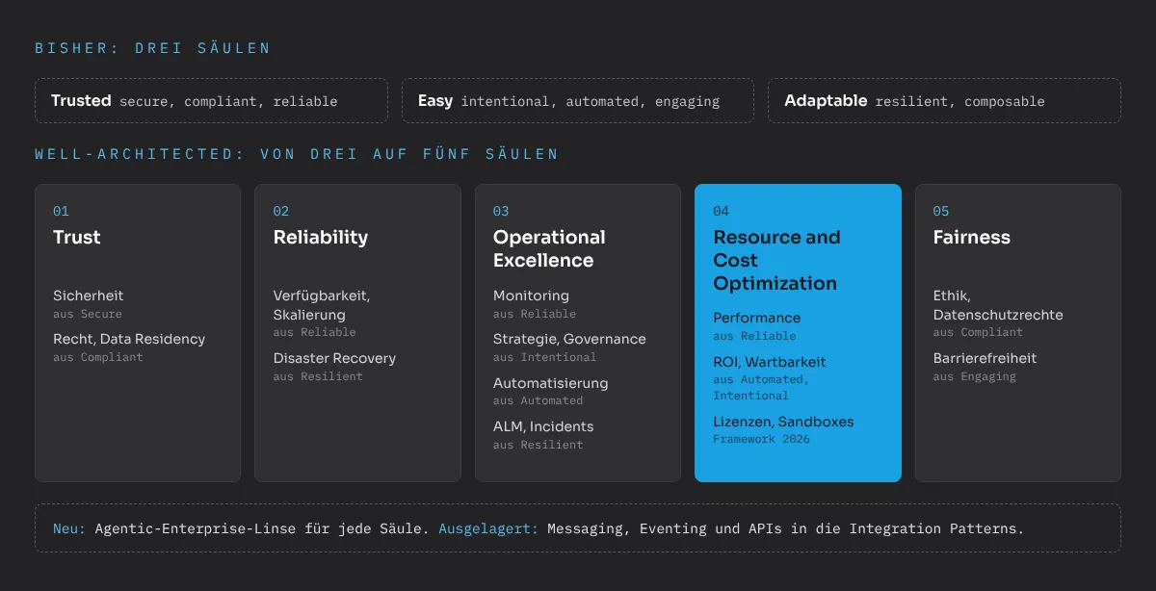Click number '02' on Reliability card

281,211
